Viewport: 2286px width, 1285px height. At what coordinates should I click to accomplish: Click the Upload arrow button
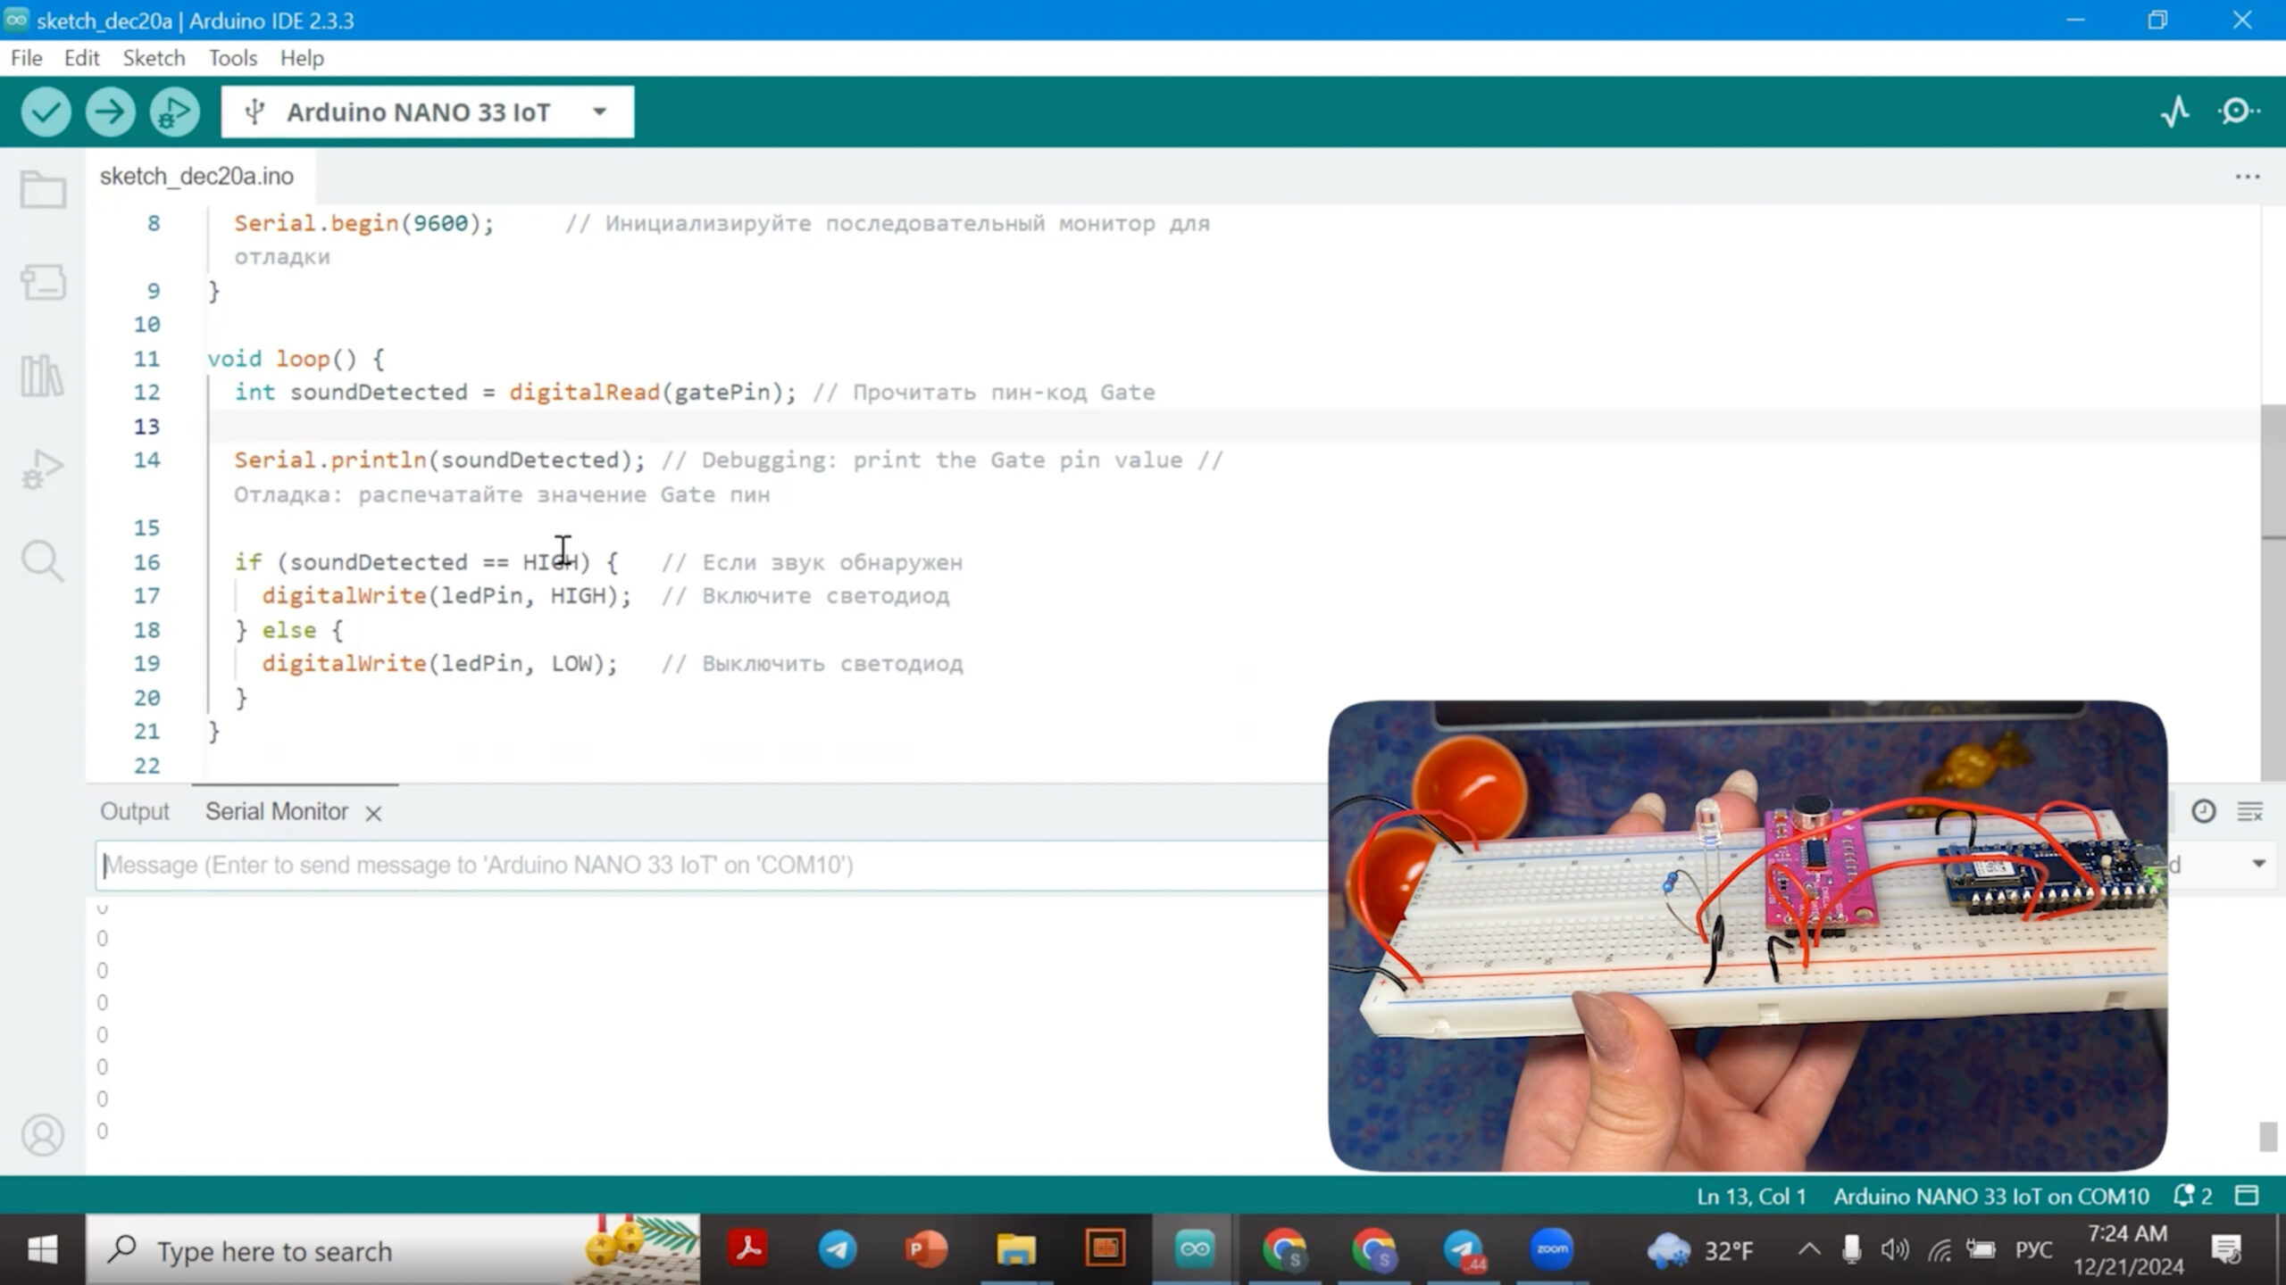click(x=110, y=112)
